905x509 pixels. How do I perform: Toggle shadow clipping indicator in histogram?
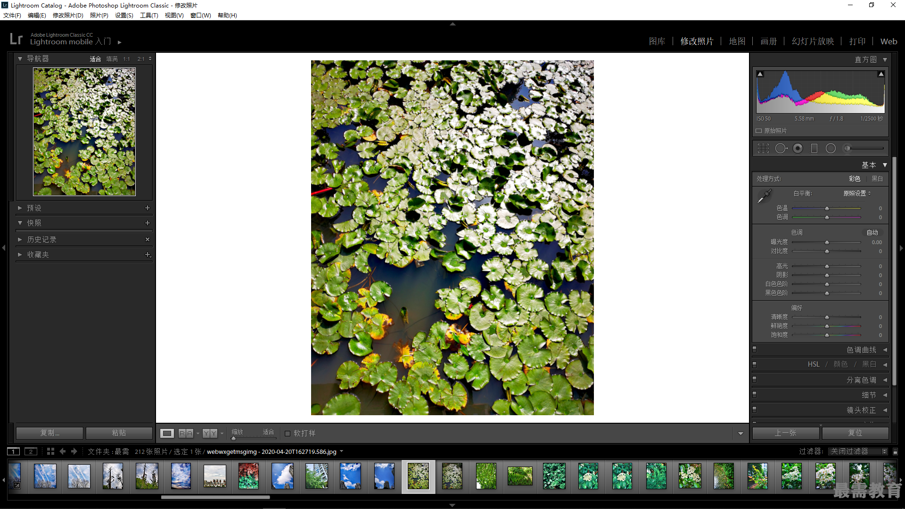click(x=760, y=74)
